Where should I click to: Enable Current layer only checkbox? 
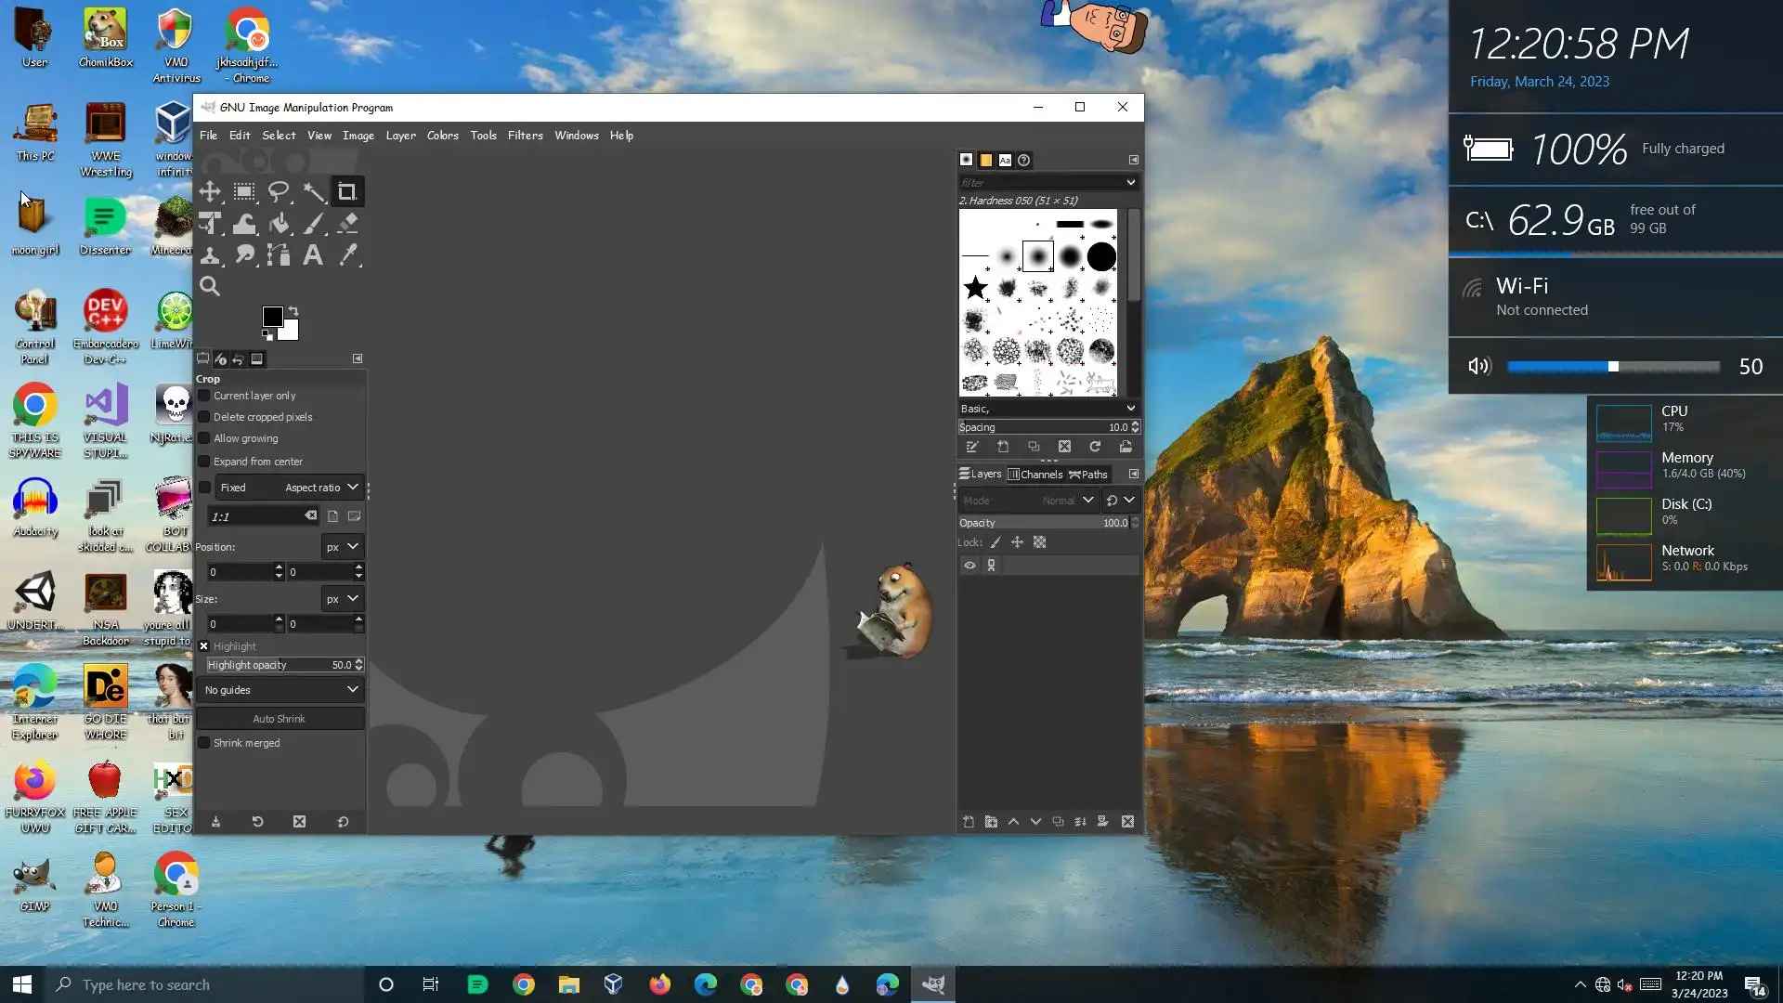204,396
